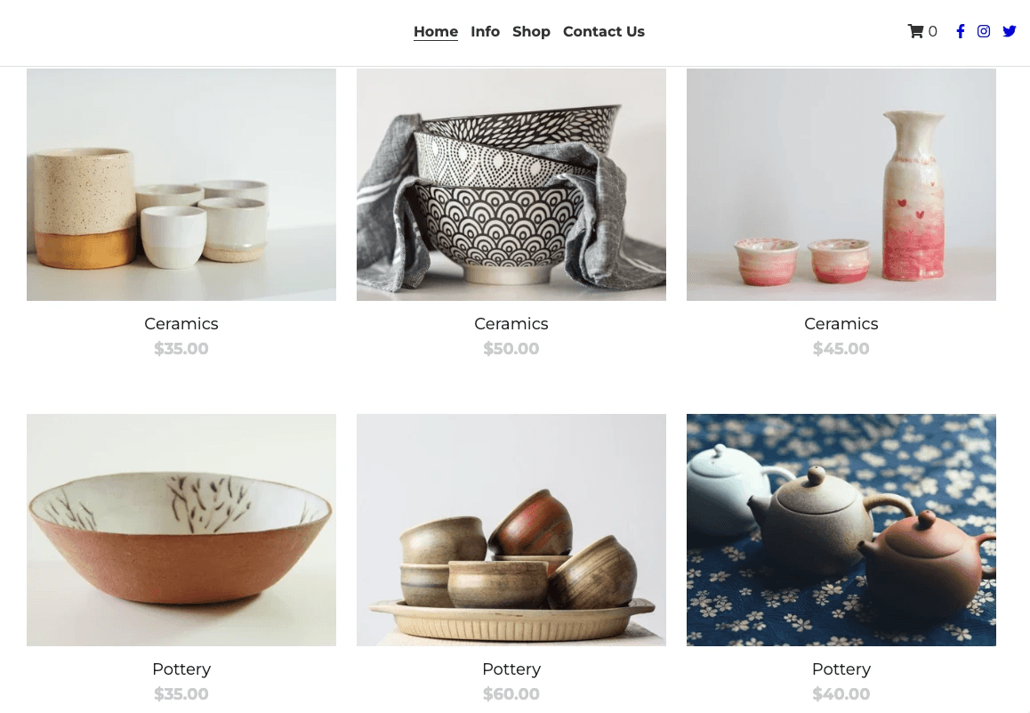Image resolution: width=1030 pixels, height=713 pixels.
Task: Open the shopping cart icon
Action: 915,31
